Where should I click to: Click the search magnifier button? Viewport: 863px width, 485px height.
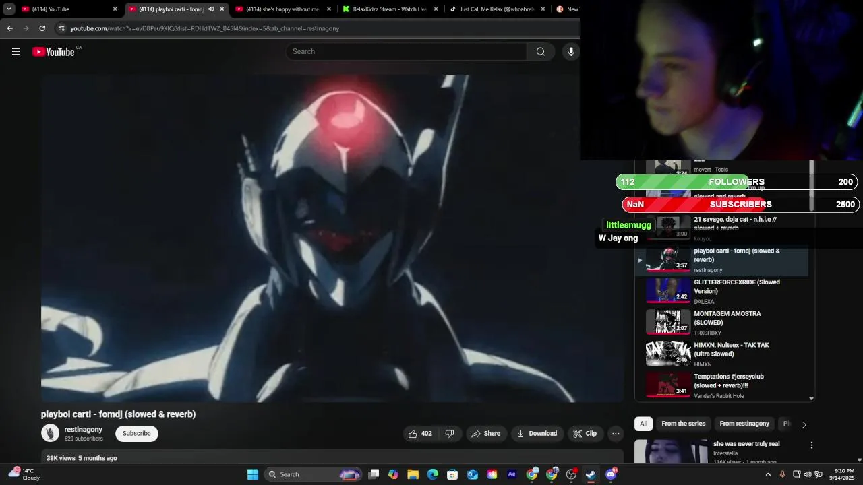tap(541, 52)
